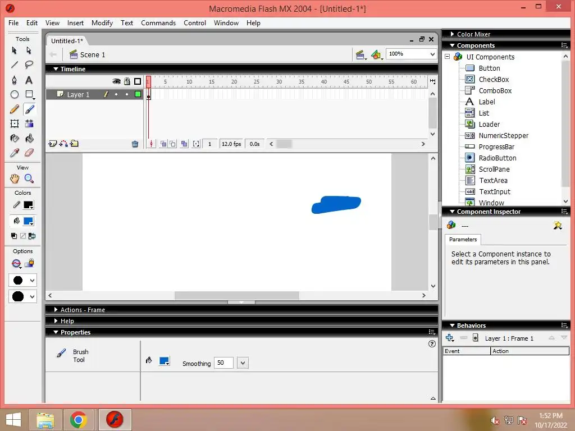Toggle Show/Hide All Layers eye icon
Image resolution: width=575 pixels, height=431 pixels.
coord(116,81)
